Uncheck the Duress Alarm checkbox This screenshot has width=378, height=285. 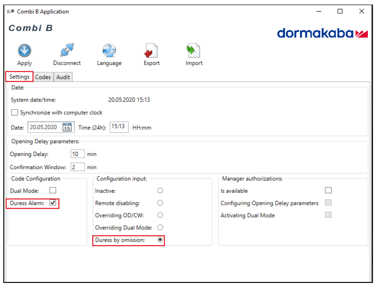click(53, 203)
